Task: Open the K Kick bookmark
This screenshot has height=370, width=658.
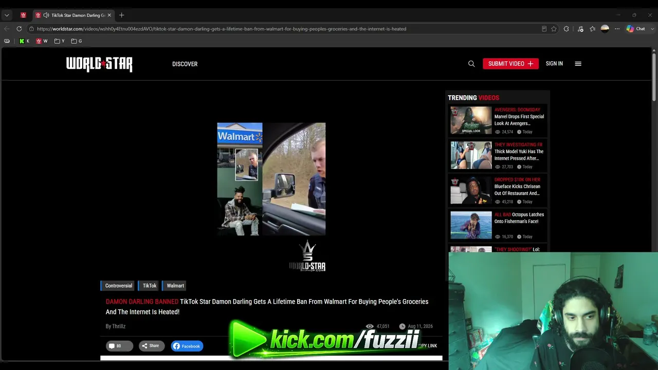Action: pos(24,41)
